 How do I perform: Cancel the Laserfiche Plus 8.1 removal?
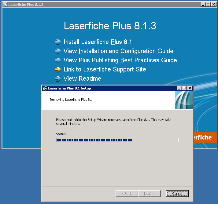pos(177,194)
